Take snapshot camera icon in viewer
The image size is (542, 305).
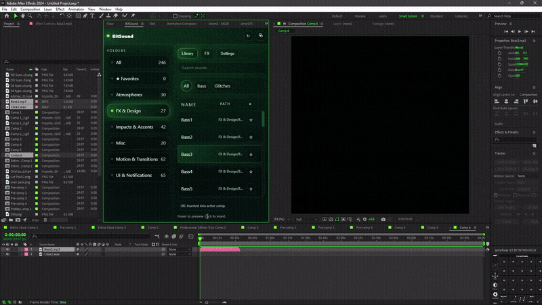tap(383, 219)
